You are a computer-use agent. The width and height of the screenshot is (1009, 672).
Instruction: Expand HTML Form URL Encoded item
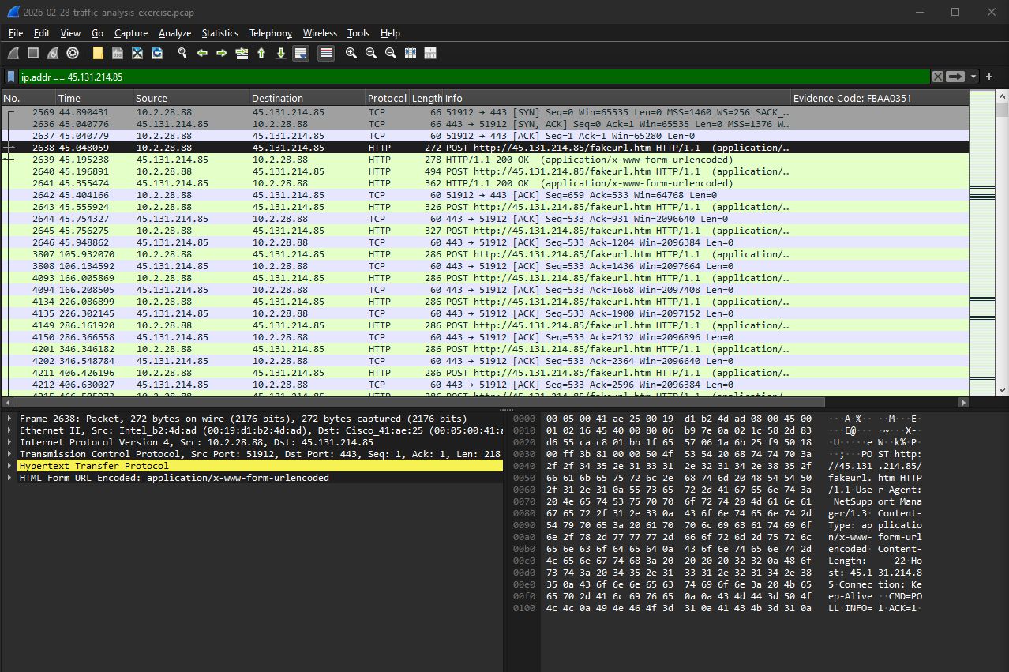(x=9, y=478)
